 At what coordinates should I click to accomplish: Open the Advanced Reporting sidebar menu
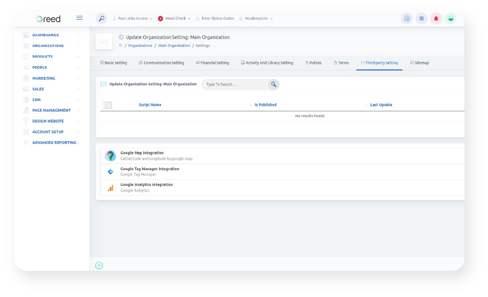point(54,143)
